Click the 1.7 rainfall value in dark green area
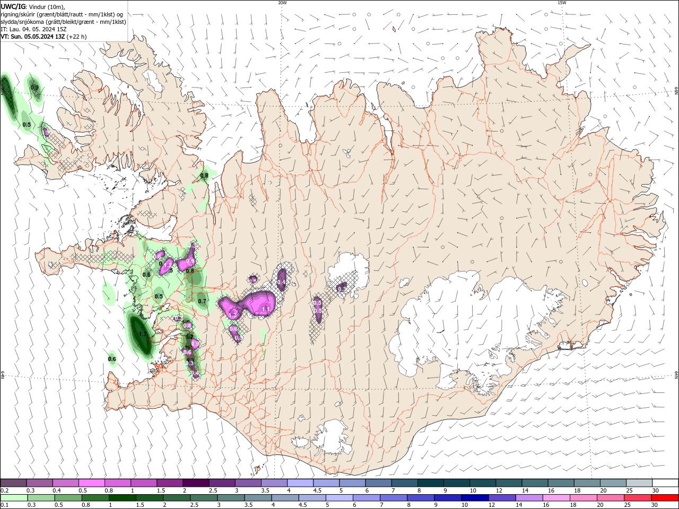The width and height of the screenshot is (679, 509). point(142,335)
